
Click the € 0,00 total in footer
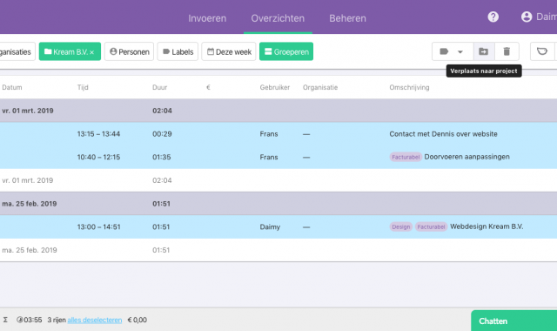(x=138, y=320)
